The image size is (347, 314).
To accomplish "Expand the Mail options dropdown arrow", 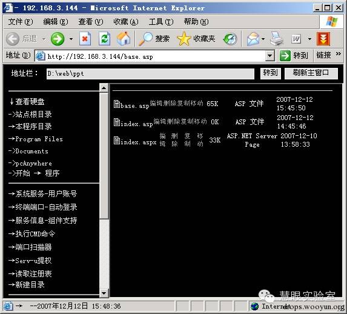I will click(263, 39).
